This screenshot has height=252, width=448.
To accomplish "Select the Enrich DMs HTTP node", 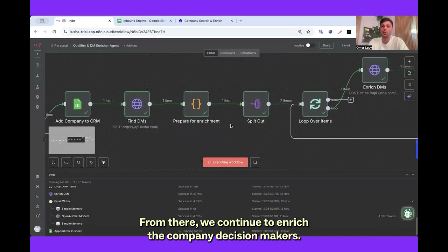I will pyautogui.click(x=374, y=70).
